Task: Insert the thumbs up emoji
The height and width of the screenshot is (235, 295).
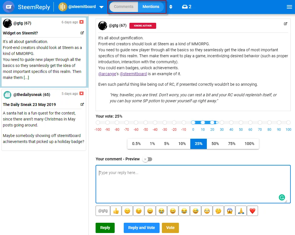Action: (x=116, y=211)
